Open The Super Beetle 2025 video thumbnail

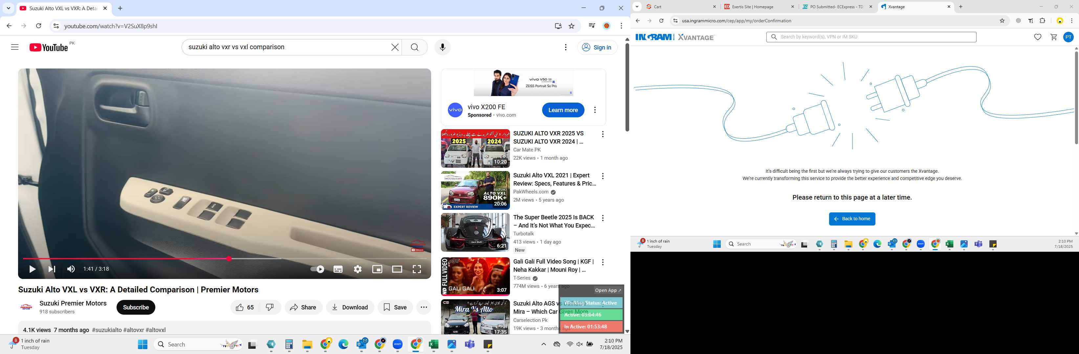[x=475, y=232]
